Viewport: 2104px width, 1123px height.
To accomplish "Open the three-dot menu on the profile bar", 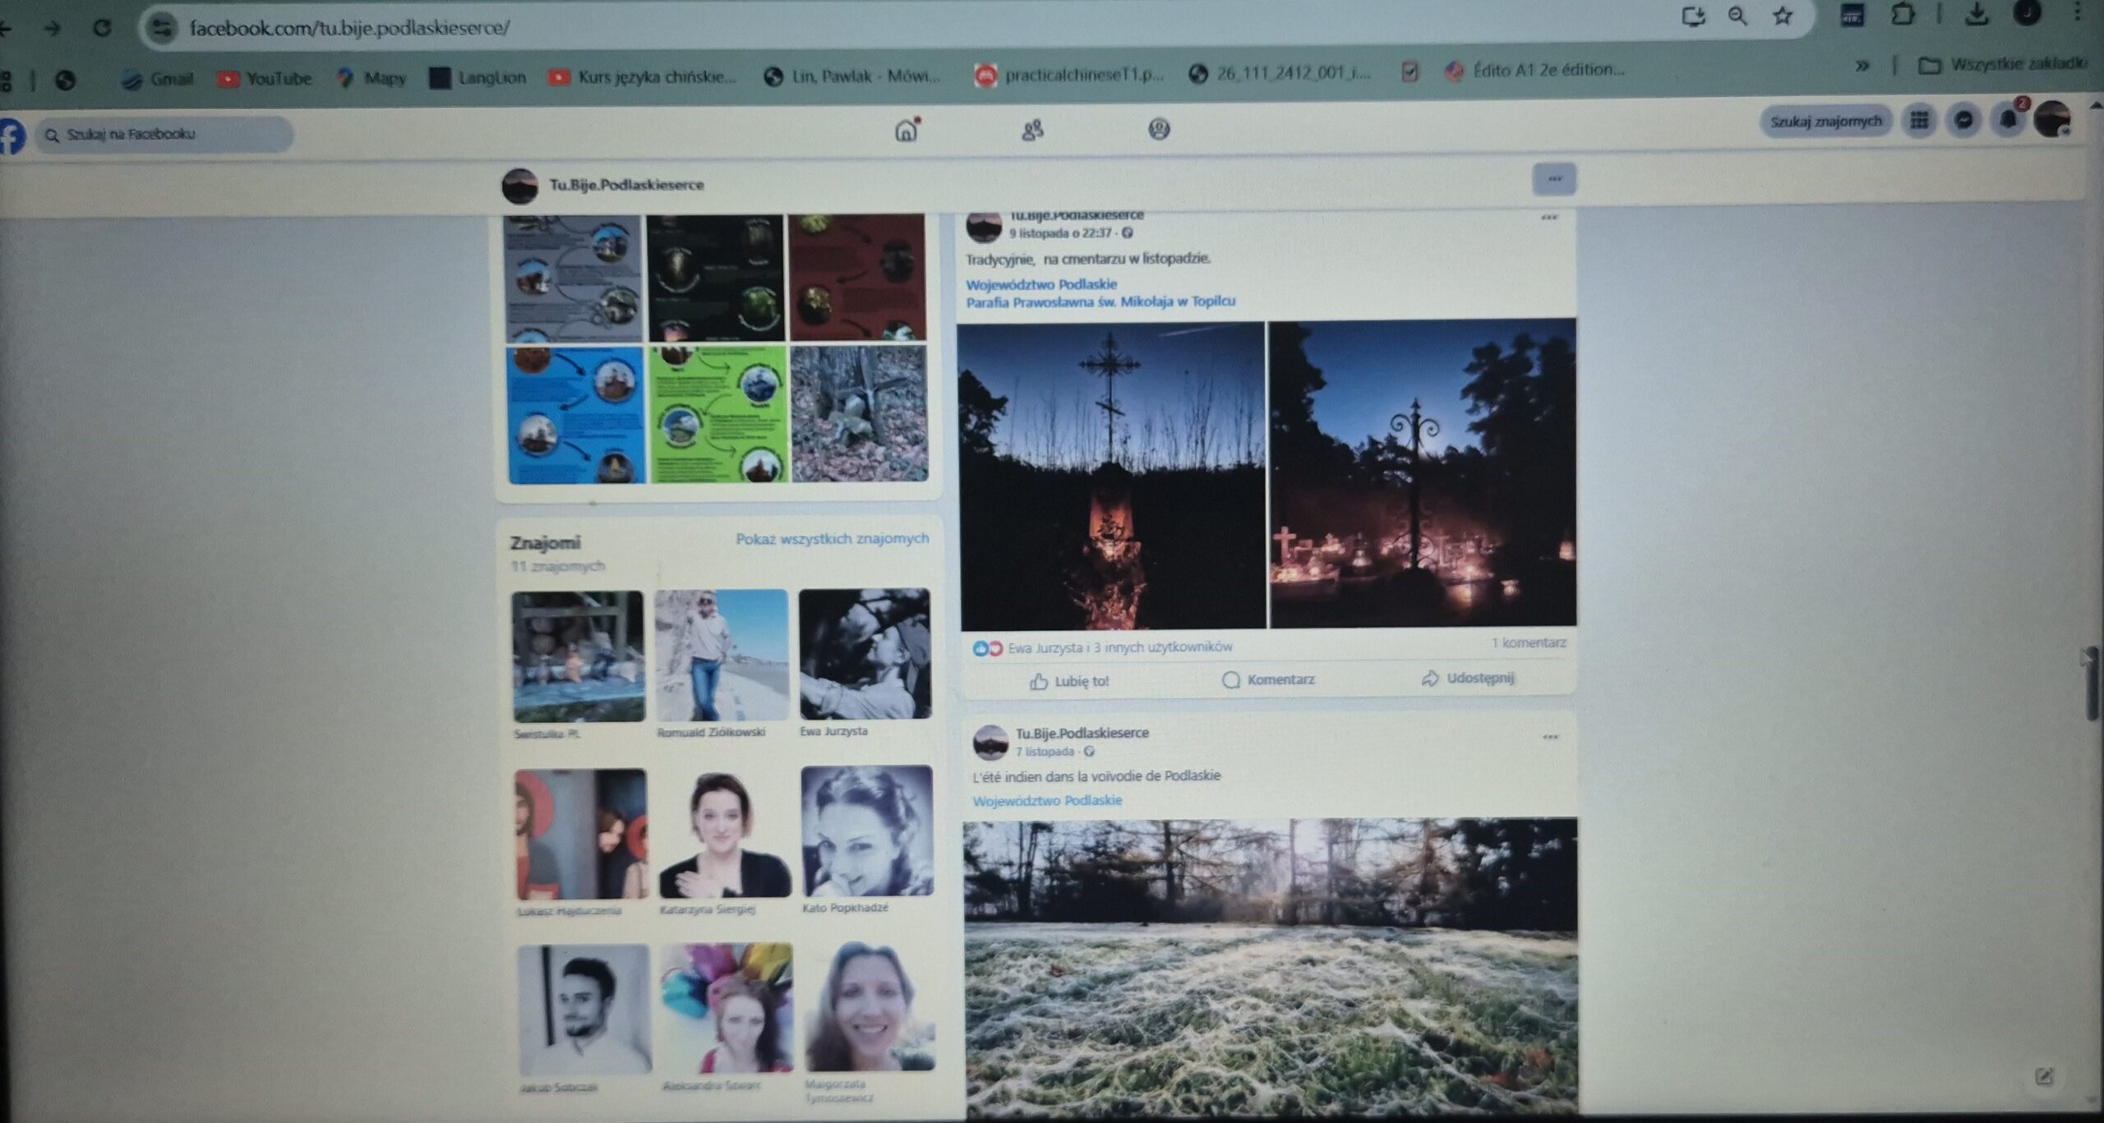I will (1553, 178).
